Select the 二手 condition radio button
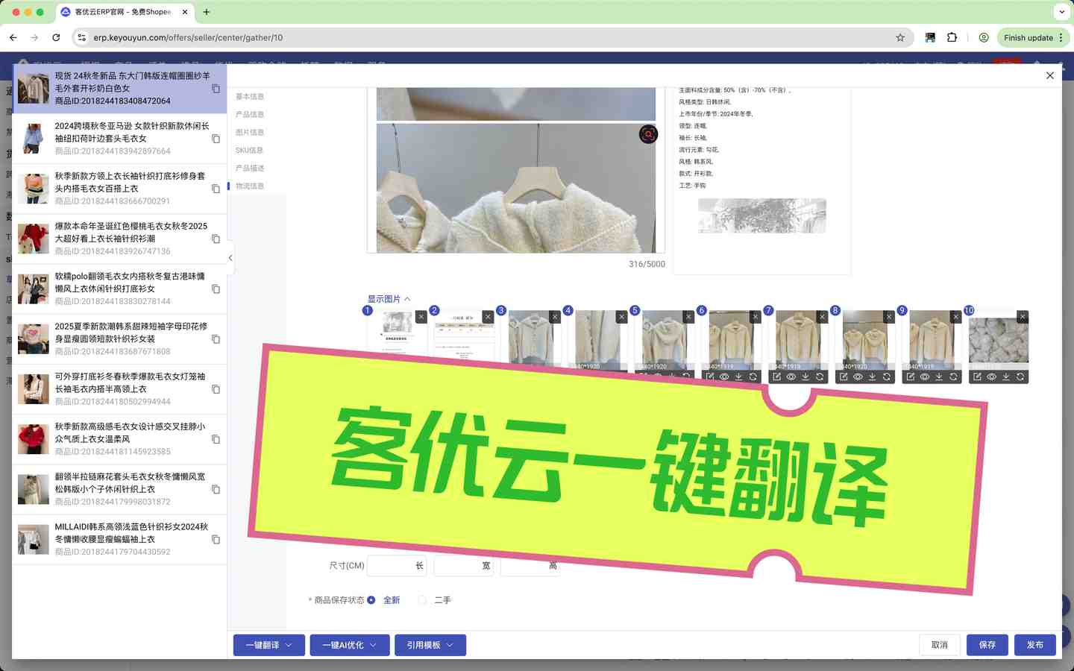The width and height of the screenshot is (1074, 671). pos(423,600)
